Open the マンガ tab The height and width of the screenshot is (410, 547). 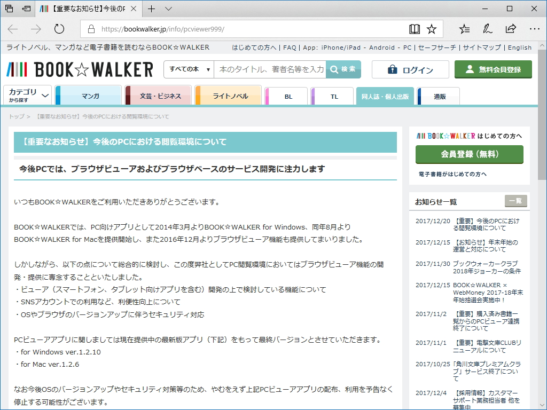point(88,95)
